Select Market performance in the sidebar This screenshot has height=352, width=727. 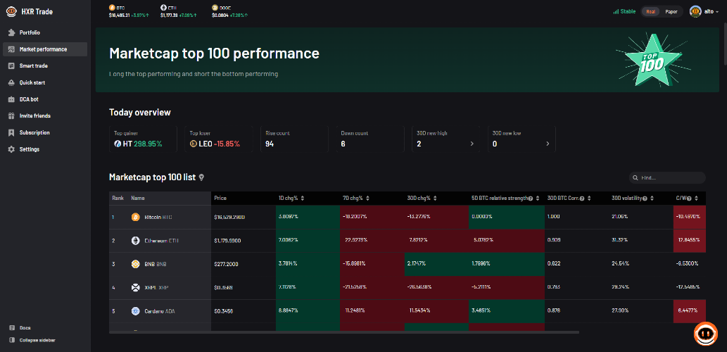pyautogui.click(x=45, y=49)
